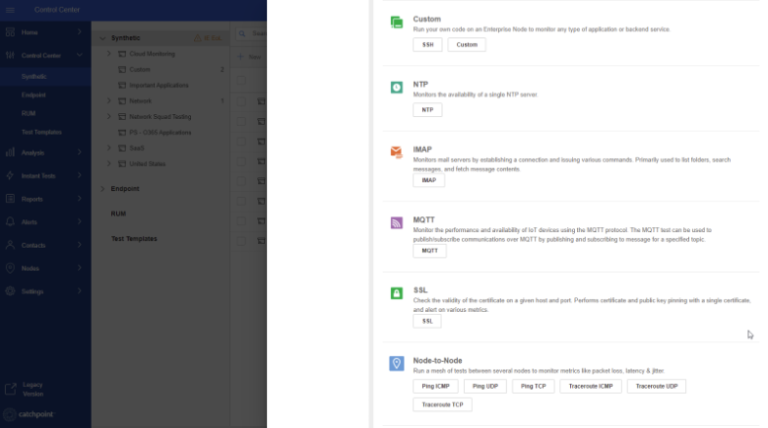Click the Catchpoint logo icon
The image size is (768, 428).
tap(9, 414)
